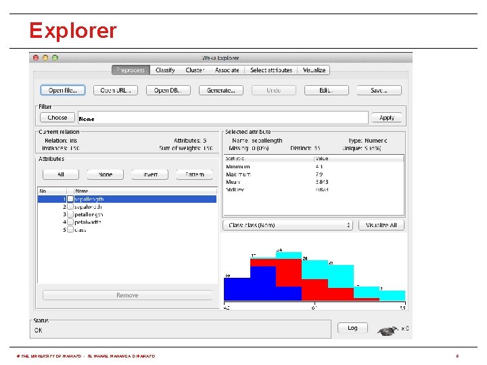Select the petallength attribute row
The width and height of the screenshot is (487, 365).
pos(127,214)
